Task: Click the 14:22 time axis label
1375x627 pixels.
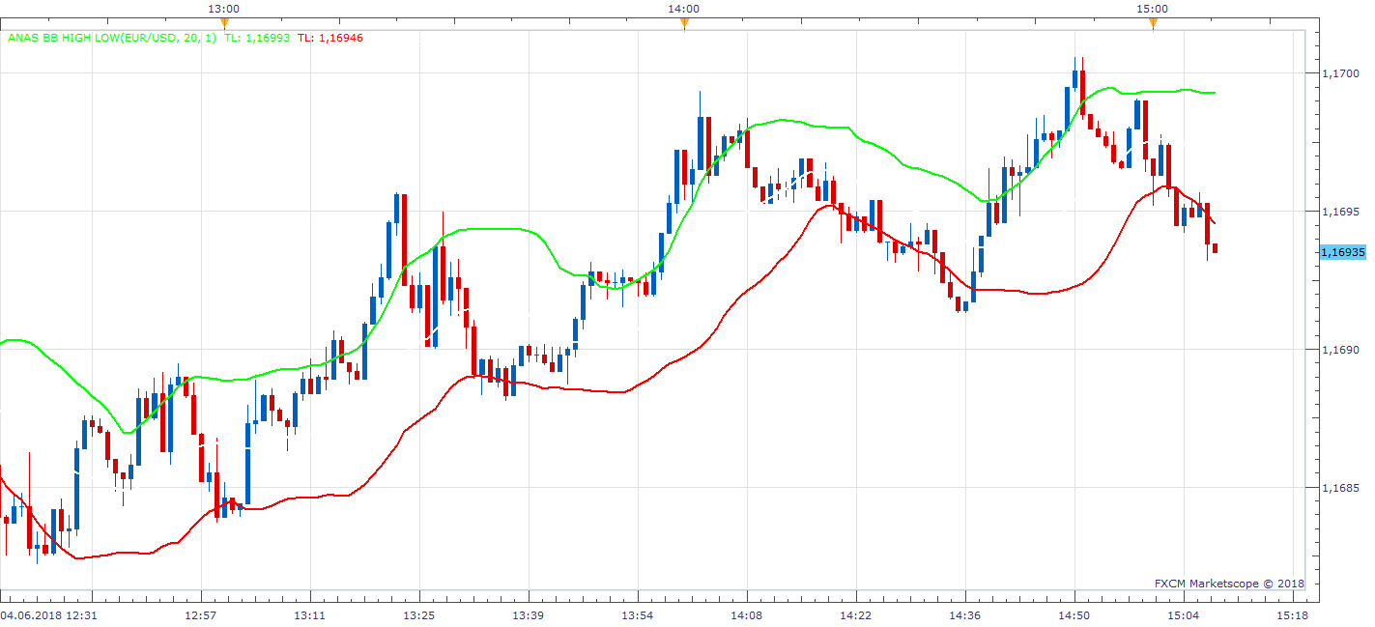Action: coord(856,614)
